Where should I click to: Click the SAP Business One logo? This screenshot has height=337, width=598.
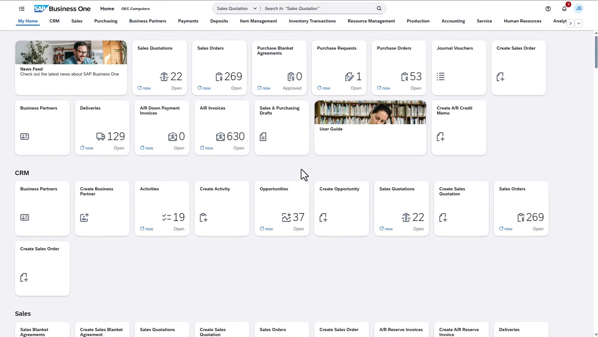pyautogui.click(x=62, y=9)
